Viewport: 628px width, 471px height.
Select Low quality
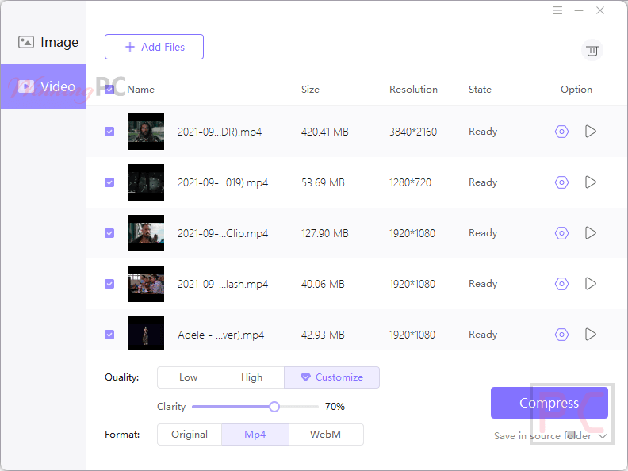click(x=189, y=377)
